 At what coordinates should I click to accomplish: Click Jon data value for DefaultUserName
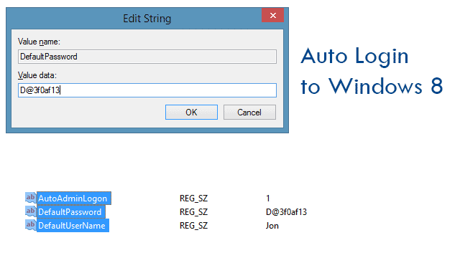(x=272, y=226)
